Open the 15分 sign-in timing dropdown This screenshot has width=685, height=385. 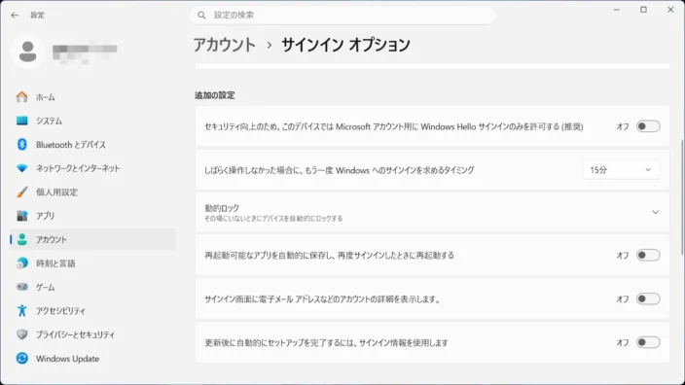[621, 170]
